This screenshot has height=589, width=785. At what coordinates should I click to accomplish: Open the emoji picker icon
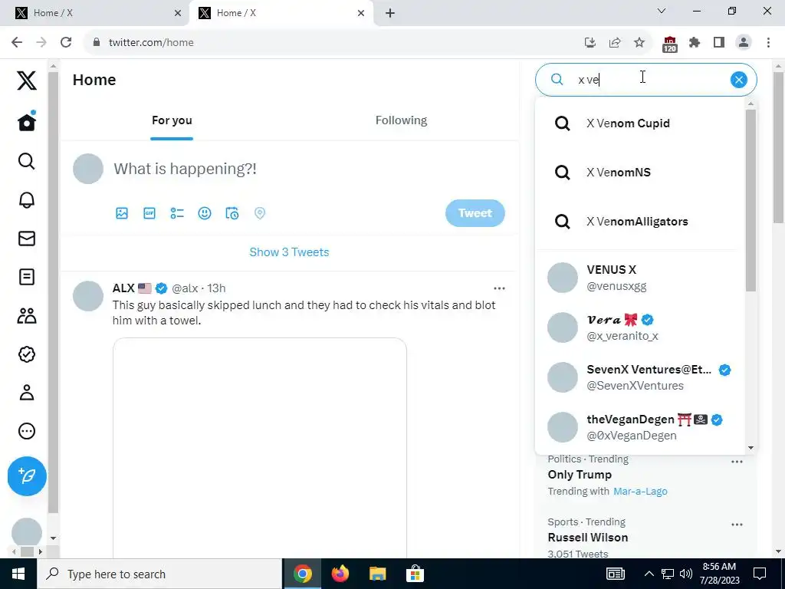point(204,213)
